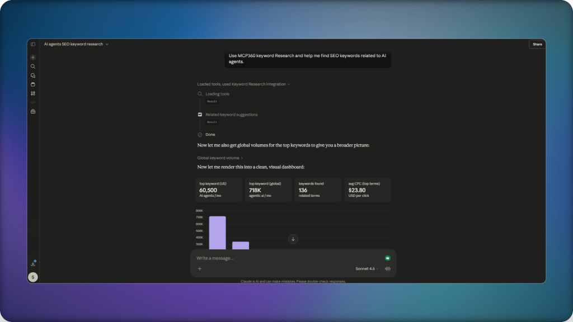Open the chat title dropdown chevron
Image resolution: width=573 pixels, height=322 pixels.
click(x=107, y=44)
